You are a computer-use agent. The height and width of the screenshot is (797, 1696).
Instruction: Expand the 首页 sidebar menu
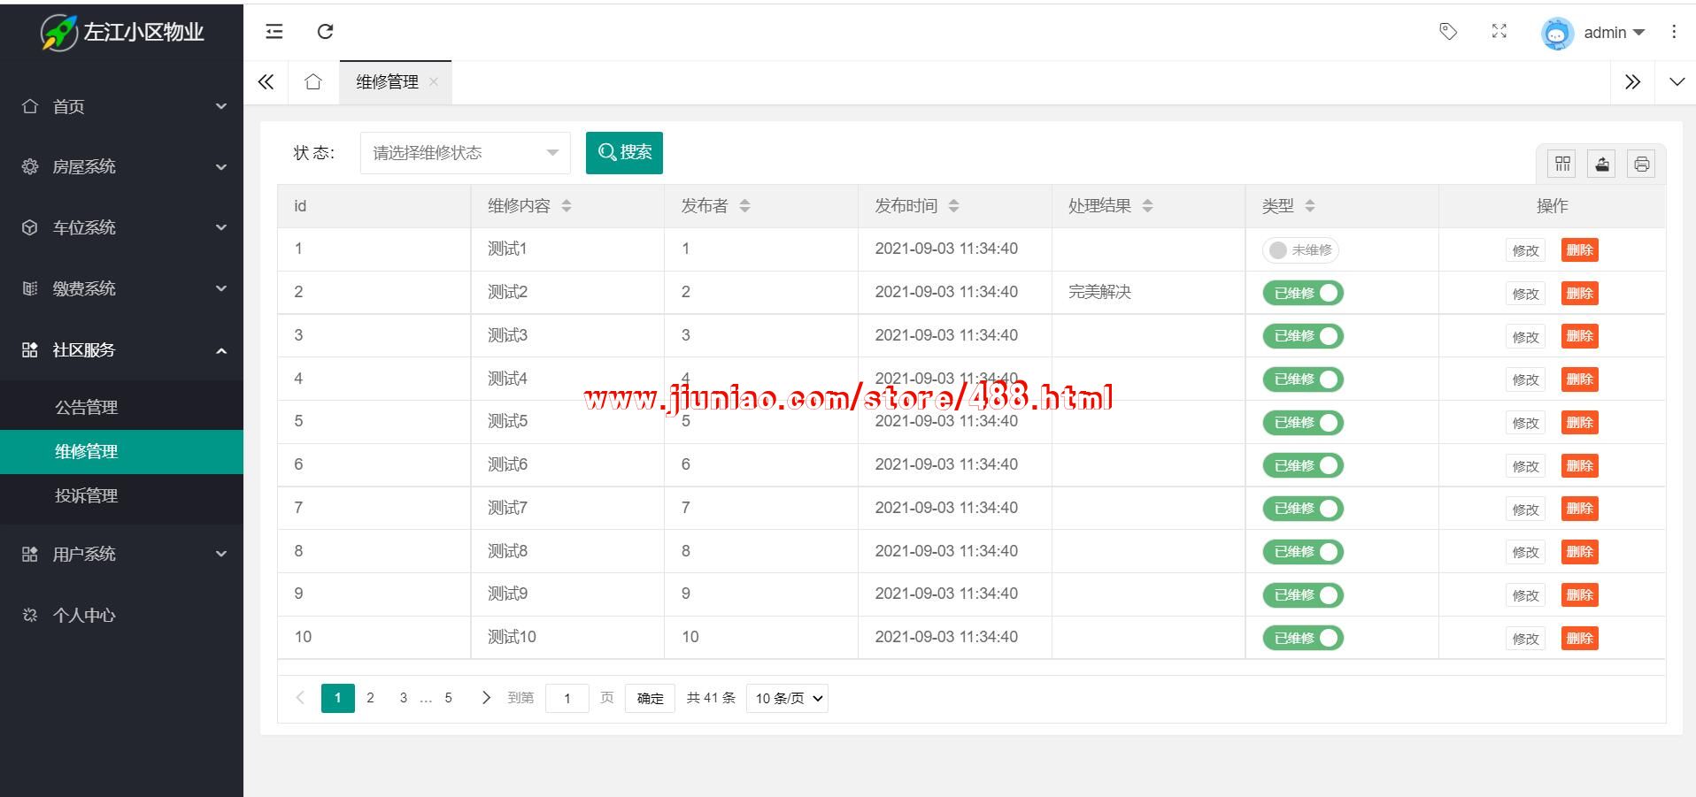click(x=121, y=106)
